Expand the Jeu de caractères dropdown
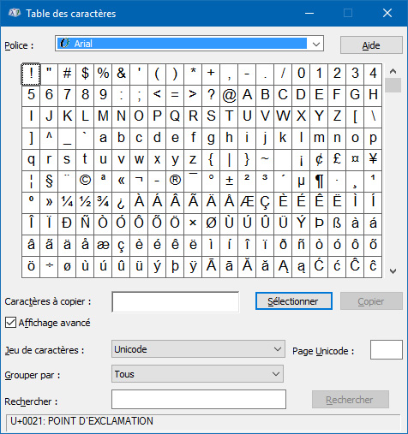Screen dimensions: 408x434 coord(198,349)
